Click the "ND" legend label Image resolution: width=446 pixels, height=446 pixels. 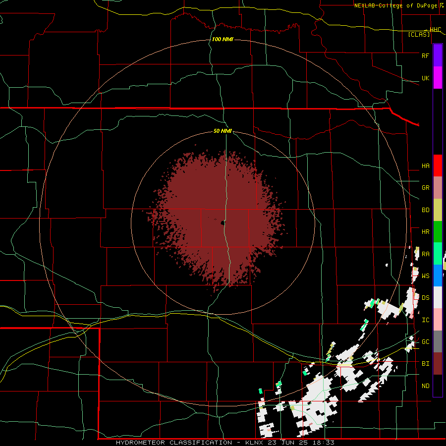click(425, 386)
